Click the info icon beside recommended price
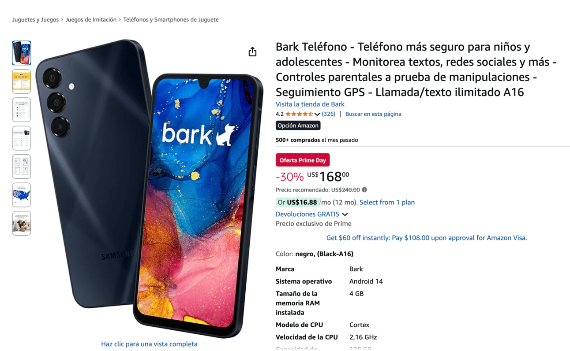The image size is (570, 351). pos(364,190)
